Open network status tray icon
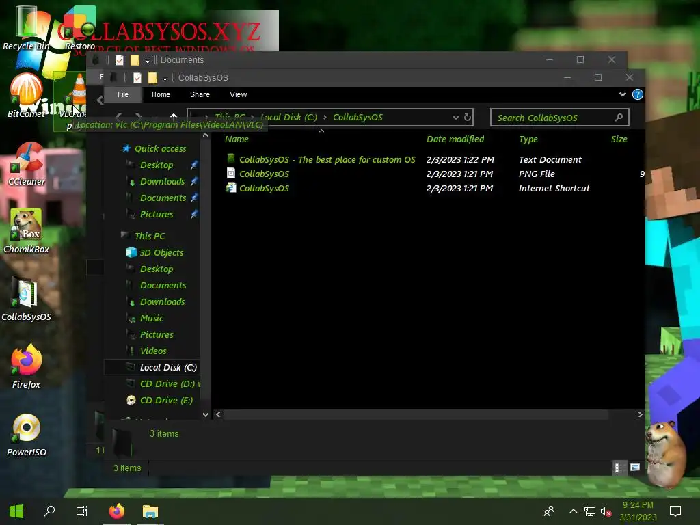 (590, 511)
